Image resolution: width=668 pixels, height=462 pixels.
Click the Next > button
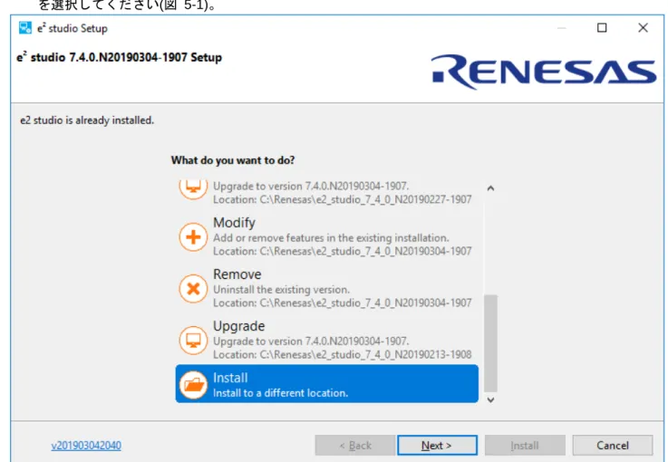[x=437, y=446]
